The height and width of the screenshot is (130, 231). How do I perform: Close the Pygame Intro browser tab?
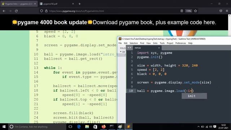35,4
